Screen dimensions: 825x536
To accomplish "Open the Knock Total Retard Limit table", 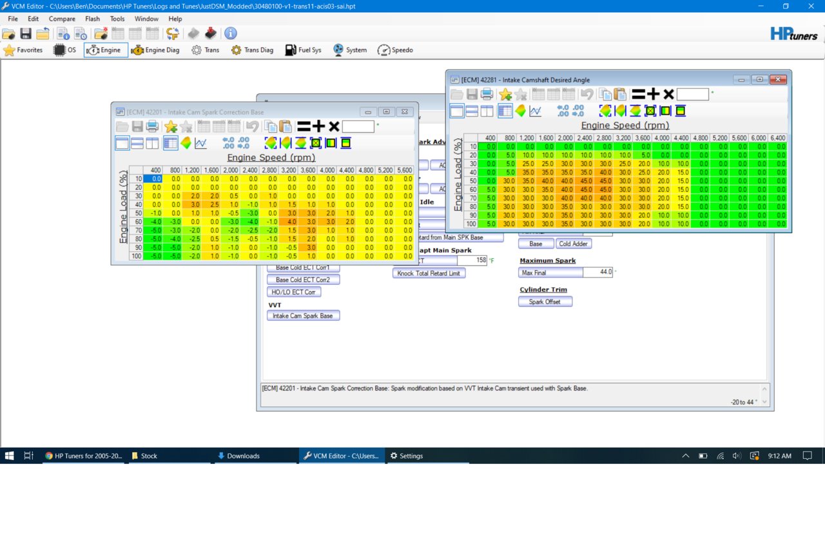I will pyautogui.click(x=429, y=273).
